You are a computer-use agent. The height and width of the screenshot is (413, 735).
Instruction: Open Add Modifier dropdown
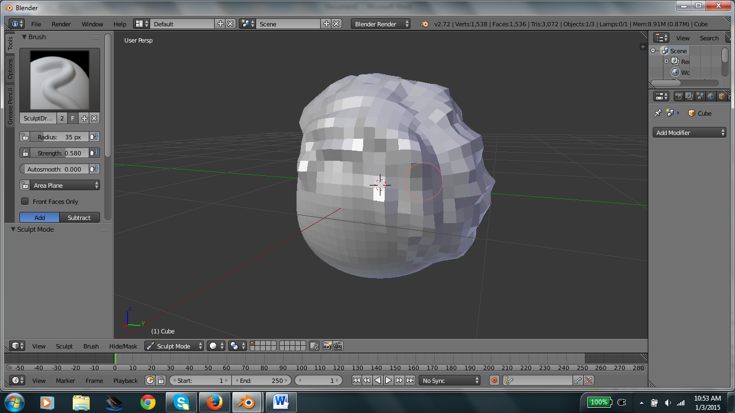click(x=690, y=132)
